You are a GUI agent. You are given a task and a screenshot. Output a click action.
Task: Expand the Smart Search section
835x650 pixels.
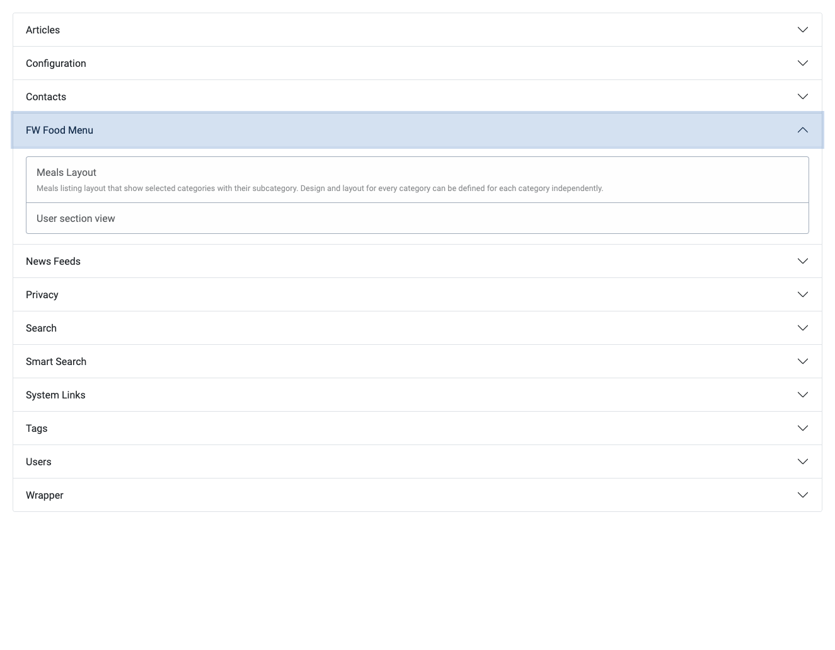417,361
